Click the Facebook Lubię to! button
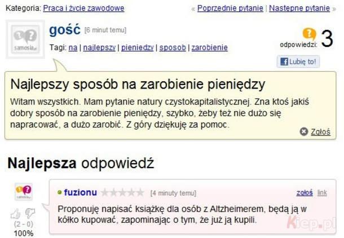344x238 pixels. tap(298, 61)
